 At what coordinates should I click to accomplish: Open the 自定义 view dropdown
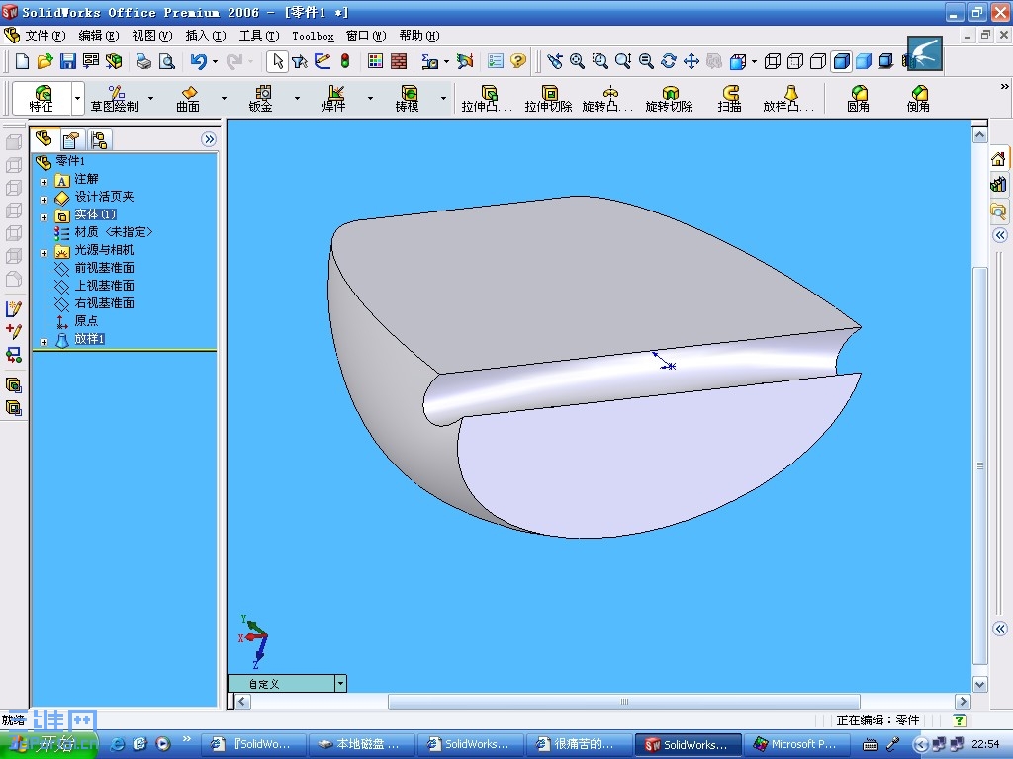(x=340, y=684)
